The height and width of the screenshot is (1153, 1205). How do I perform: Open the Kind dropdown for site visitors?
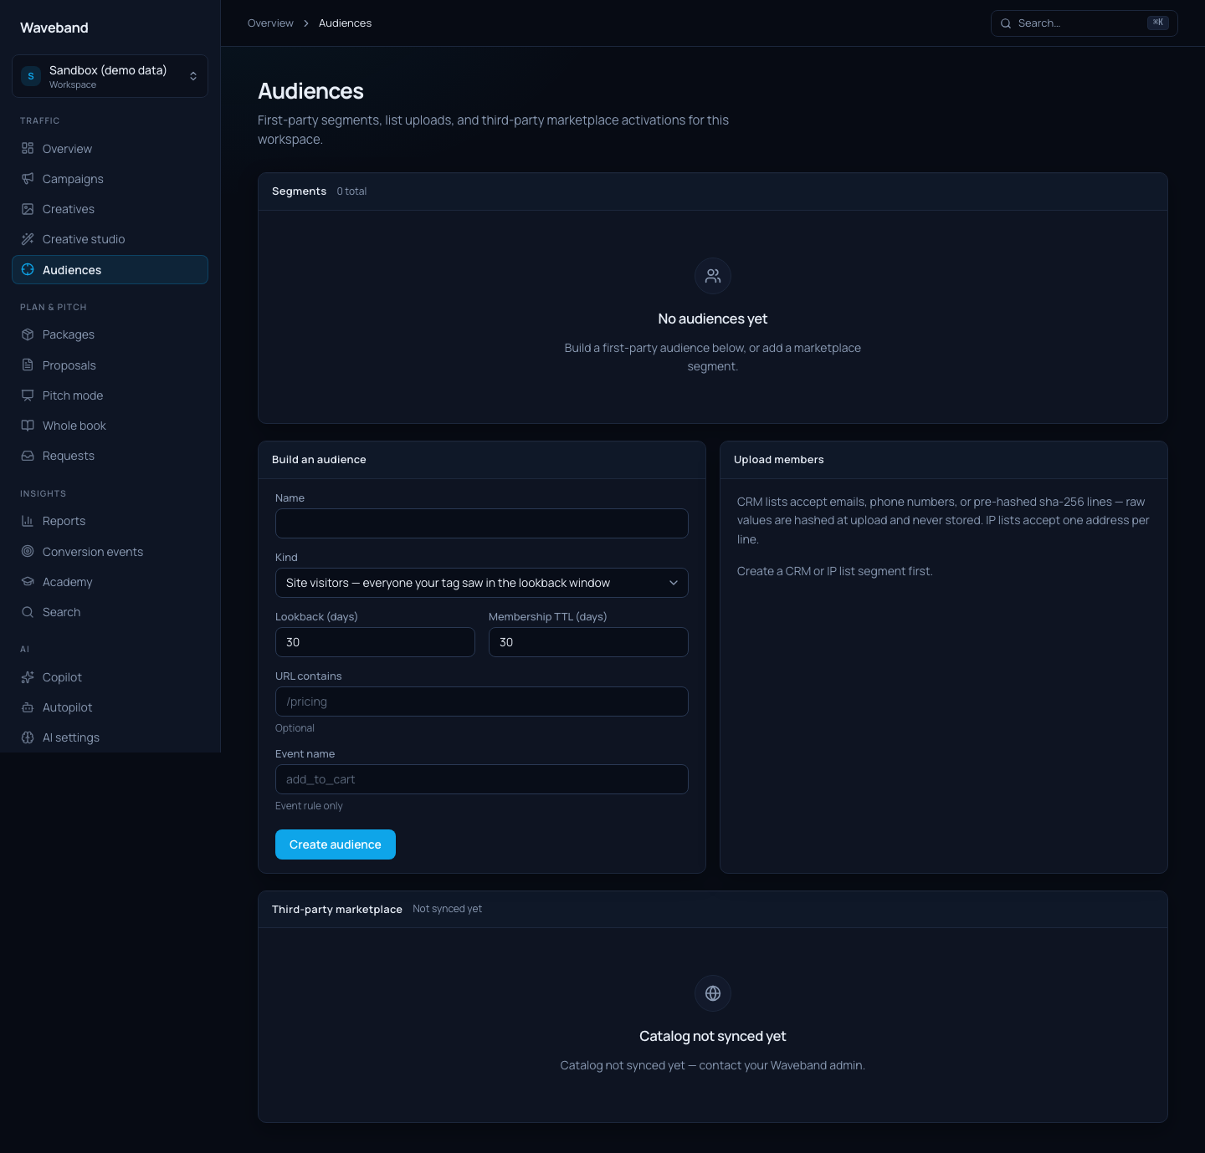[482, 583]
